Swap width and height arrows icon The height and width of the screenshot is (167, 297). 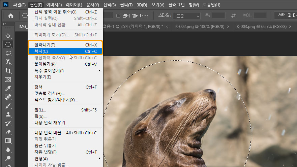[233, 16]
